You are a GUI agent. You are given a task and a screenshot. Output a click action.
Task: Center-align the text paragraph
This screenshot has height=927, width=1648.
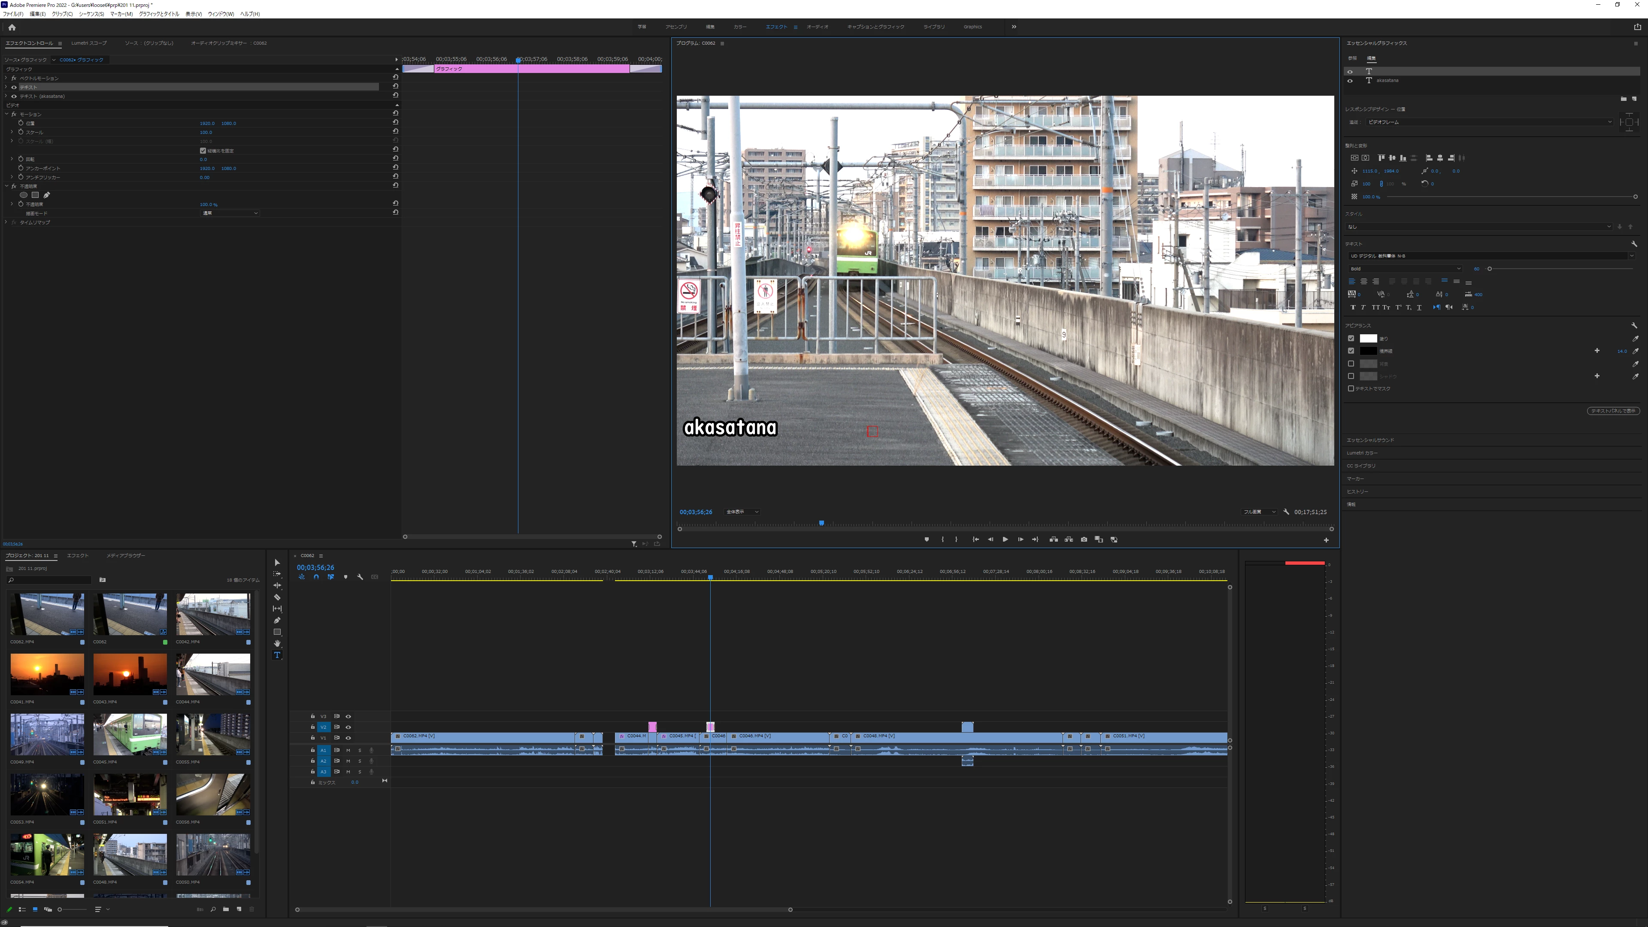(1363, 282)
